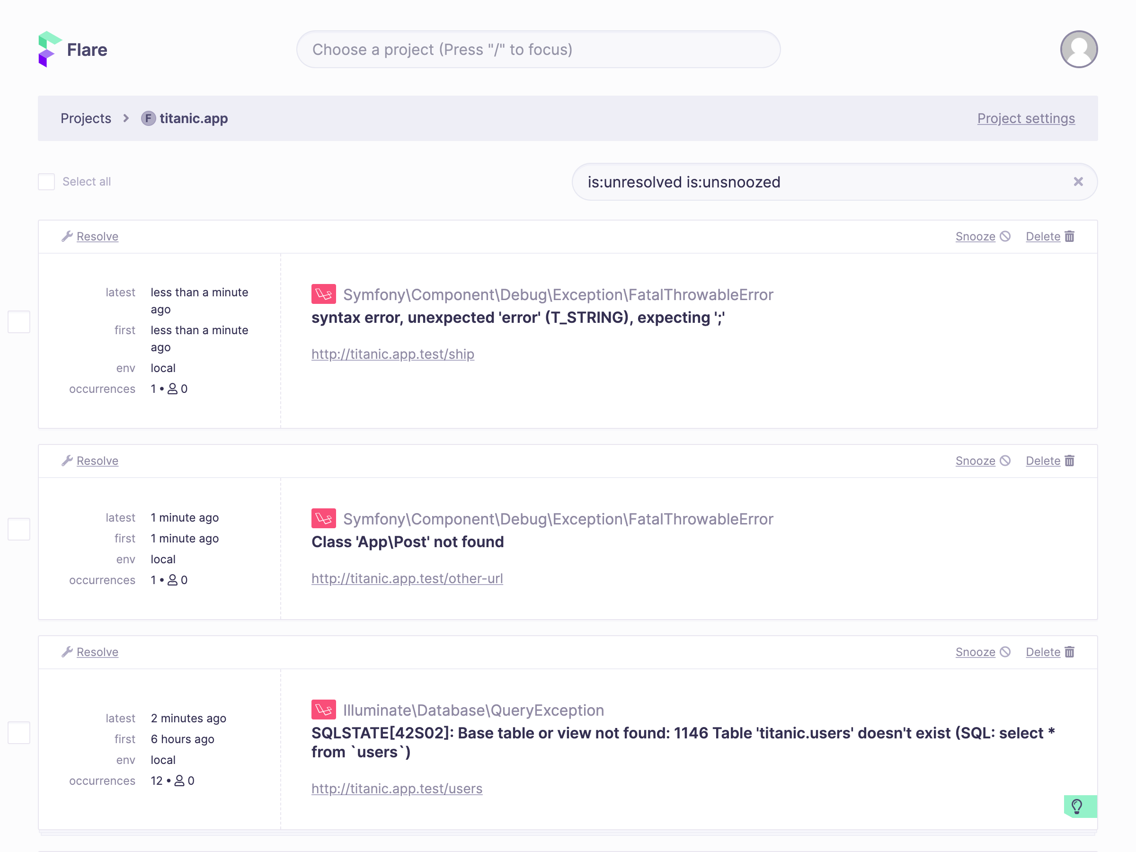The height and width of the screenshot is (852, 1136).
Task: Open titanic.app in the breadcrumb
Action: pyautogui.click(x=194, y=119)
